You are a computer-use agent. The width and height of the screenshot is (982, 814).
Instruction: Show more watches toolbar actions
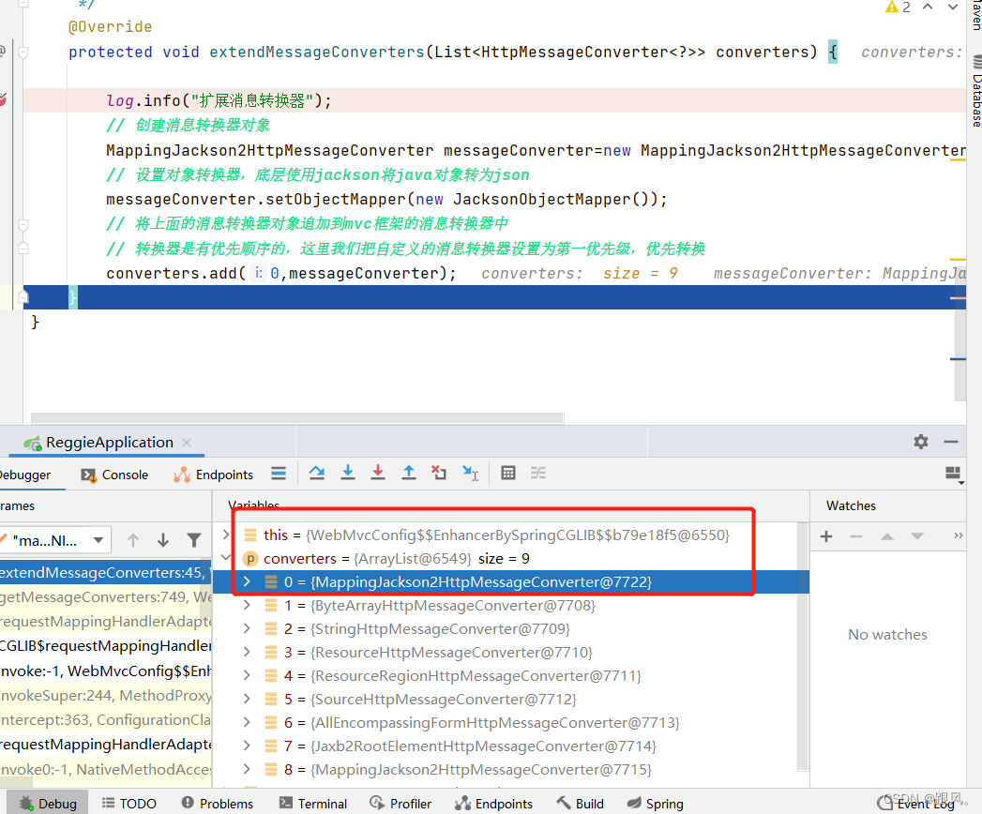[x=959, y=535]
